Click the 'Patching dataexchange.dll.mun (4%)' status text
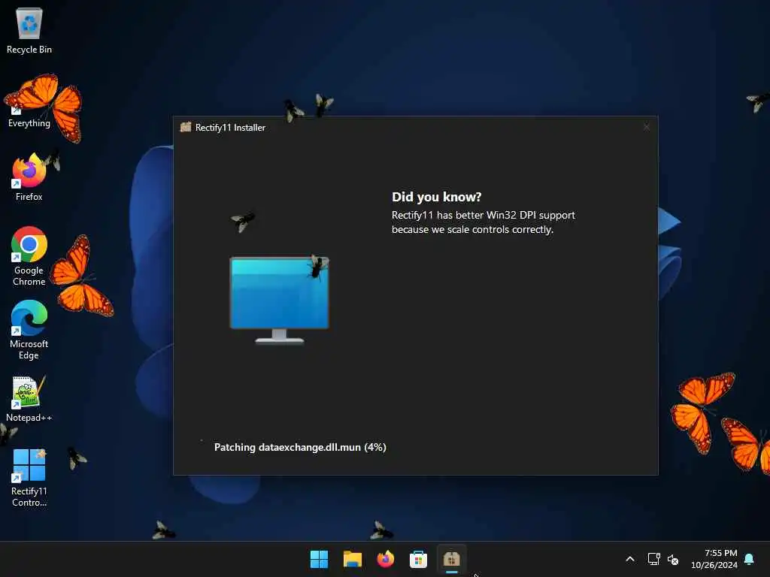This screenshot has height=577, width=770. click(x=300, y=448)
